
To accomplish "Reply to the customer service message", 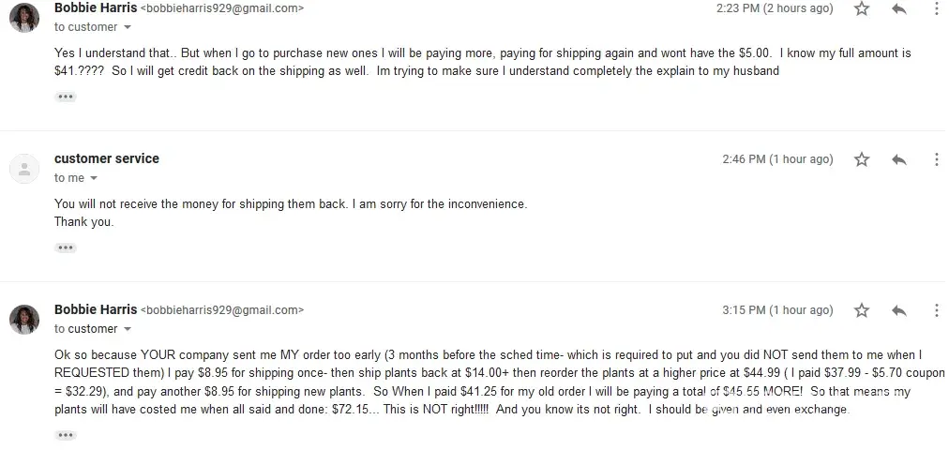I will tap(898, 159).
